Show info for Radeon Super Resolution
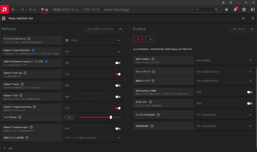This screenshot has width=257, height=152. (33, 50)
